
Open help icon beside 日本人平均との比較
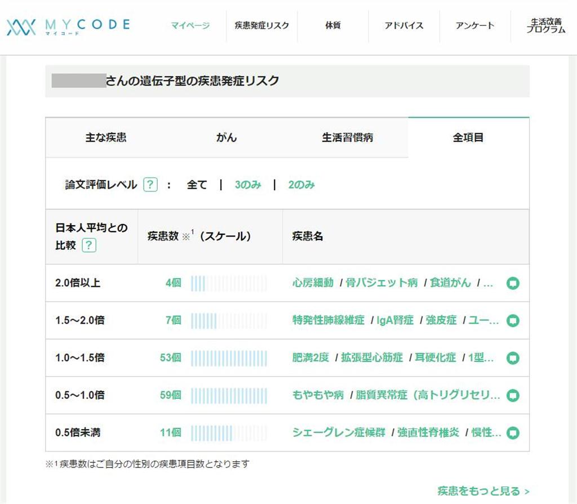click(89, 246)
